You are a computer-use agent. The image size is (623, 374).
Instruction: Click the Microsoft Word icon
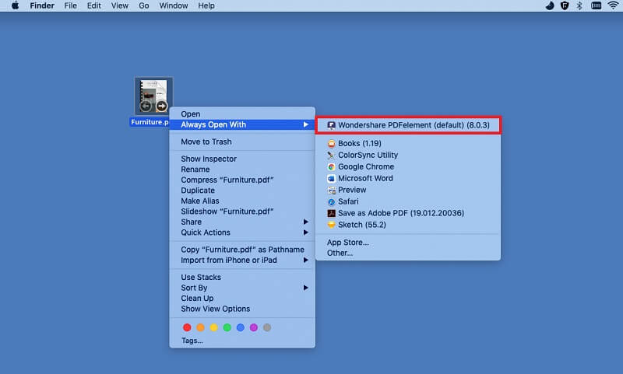[x=331, y=179]
